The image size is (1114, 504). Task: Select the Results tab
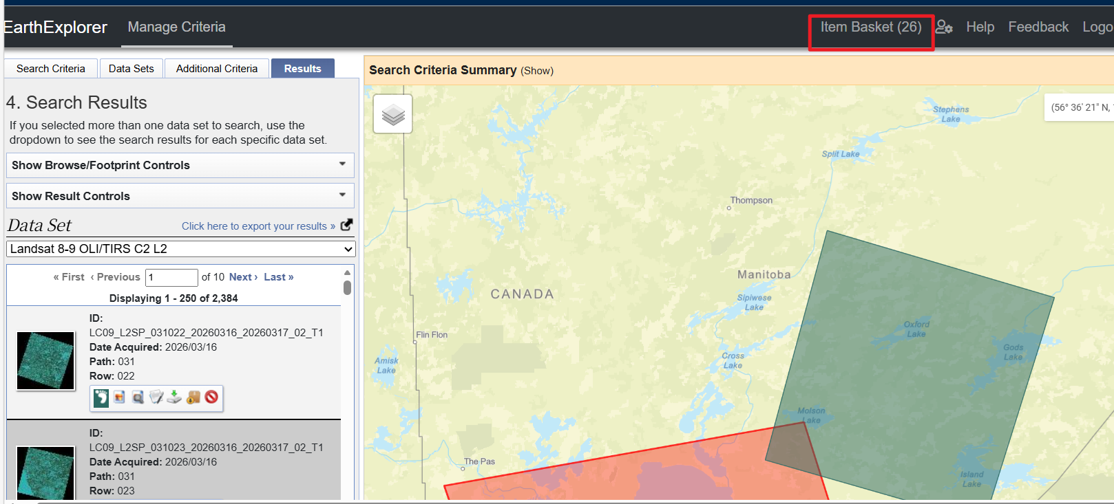[x=303, y=69]
